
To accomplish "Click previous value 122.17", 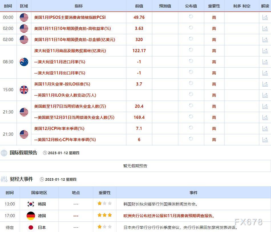I will [x=139, y=51].
